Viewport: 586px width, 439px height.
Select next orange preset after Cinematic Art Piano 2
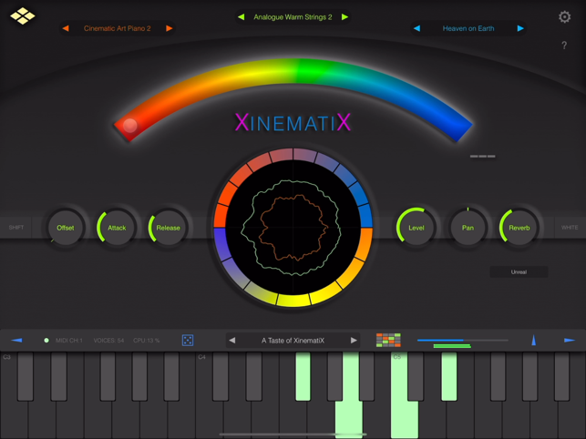(x=169, y=28)
